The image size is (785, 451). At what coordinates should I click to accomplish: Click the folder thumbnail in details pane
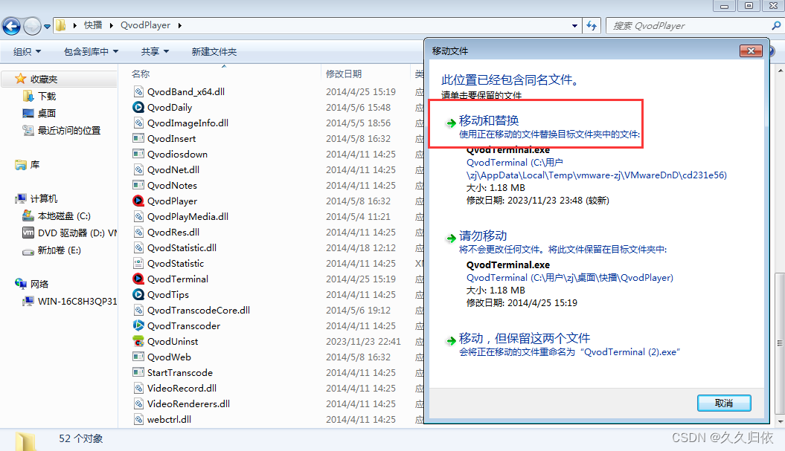coord(25,441)
